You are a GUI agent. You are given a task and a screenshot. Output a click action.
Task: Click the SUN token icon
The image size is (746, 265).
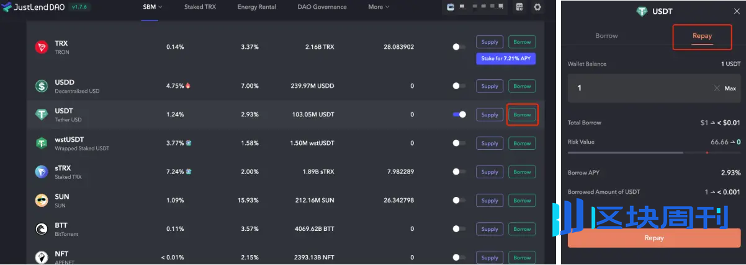pos(42,201)
